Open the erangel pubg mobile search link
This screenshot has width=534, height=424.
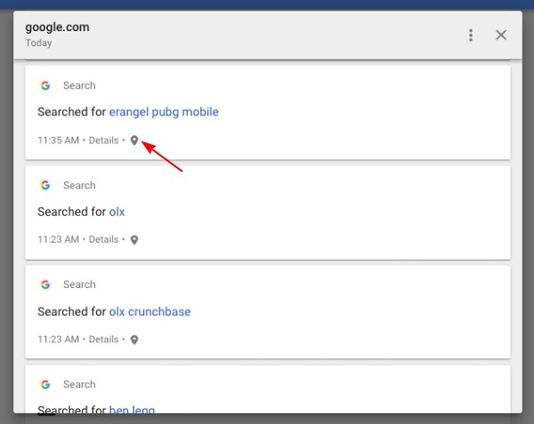click(164, 112)
